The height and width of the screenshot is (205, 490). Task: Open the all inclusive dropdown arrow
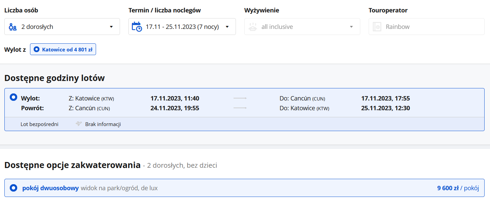[x=351, y=27]
